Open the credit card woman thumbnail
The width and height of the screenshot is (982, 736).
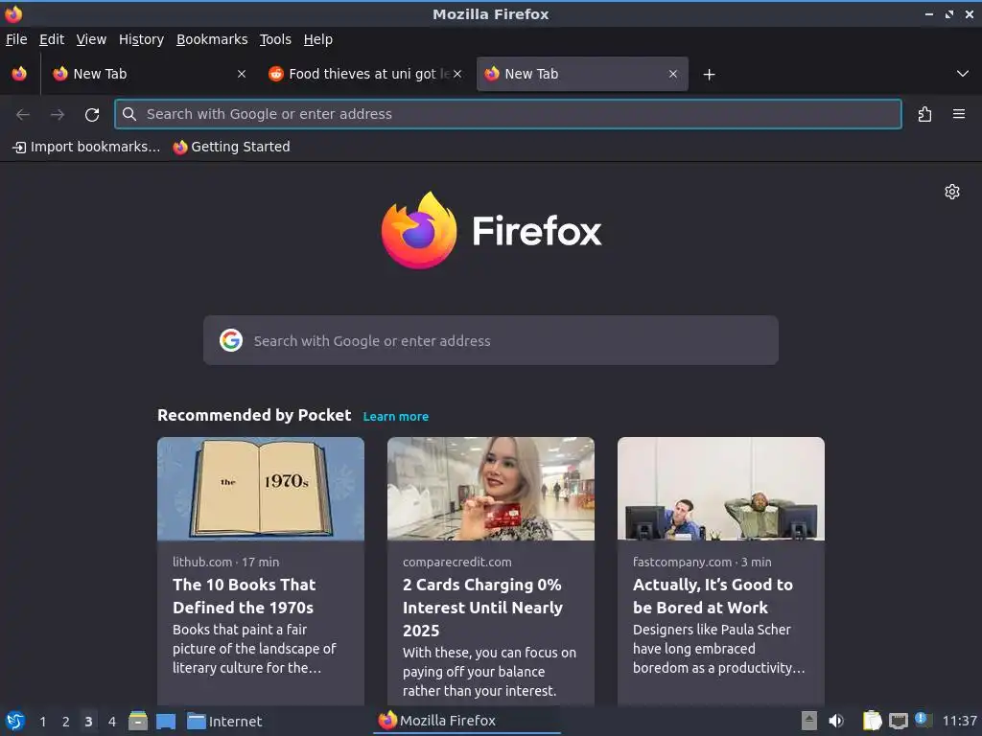coord(491,489)
